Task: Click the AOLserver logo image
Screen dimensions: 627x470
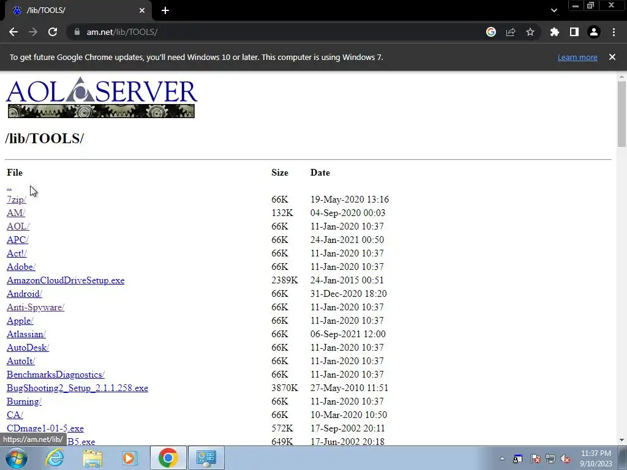Action: click(102, 97)
